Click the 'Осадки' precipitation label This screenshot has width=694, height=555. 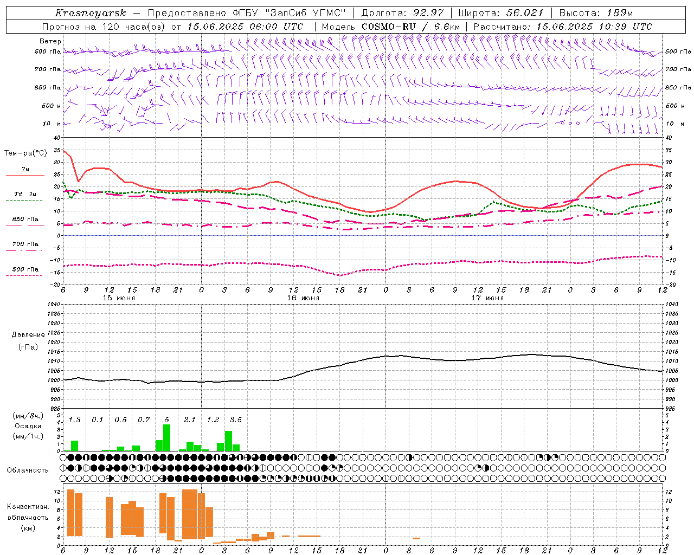tap(28, 426)
